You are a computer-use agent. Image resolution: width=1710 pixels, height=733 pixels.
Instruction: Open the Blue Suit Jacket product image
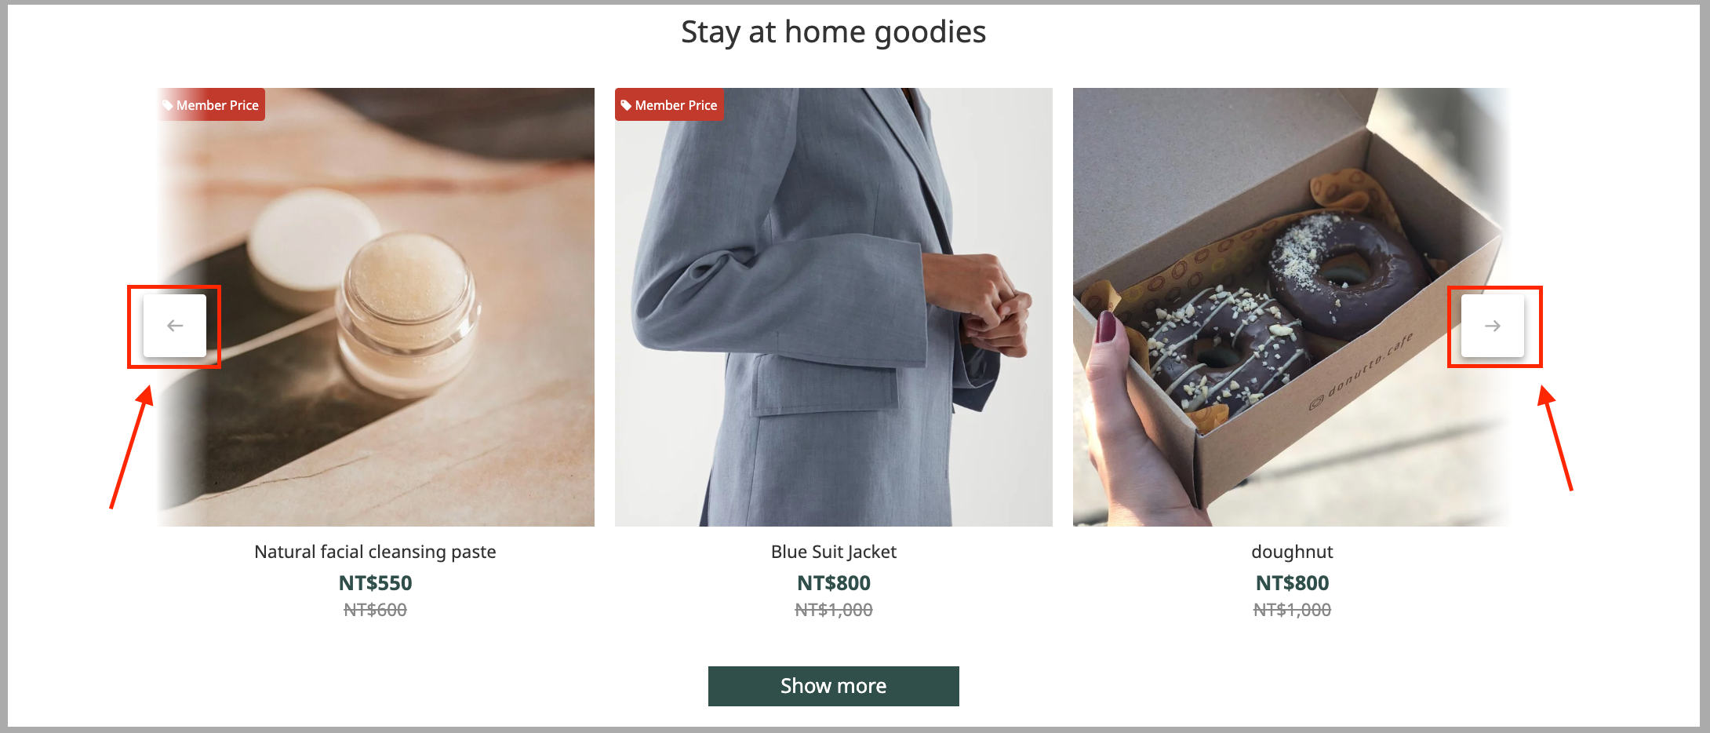834,307
